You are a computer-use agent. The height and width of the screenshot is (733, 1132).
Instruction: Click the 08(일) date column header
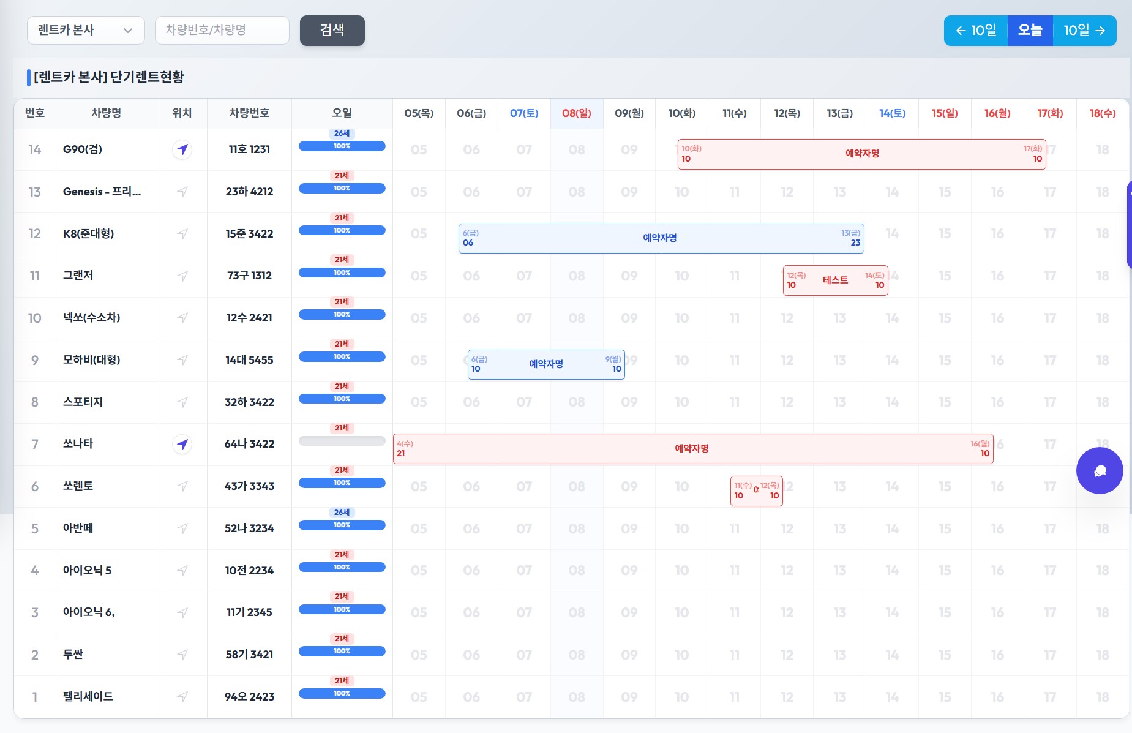coord(576,113)
